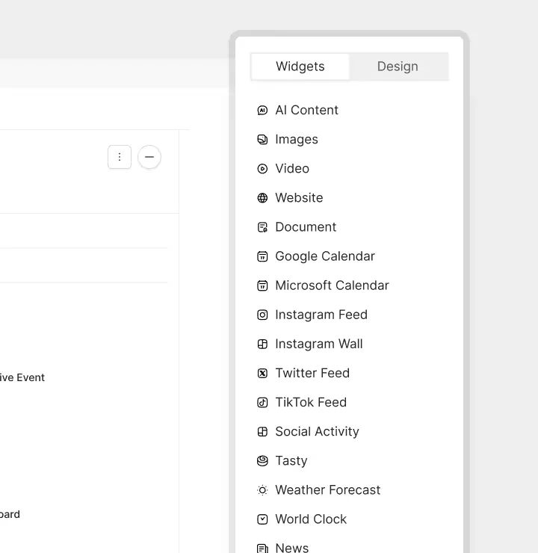This screenshot has height=553, width=538.
Task: Select the Social Activity label
Action: 317,432
